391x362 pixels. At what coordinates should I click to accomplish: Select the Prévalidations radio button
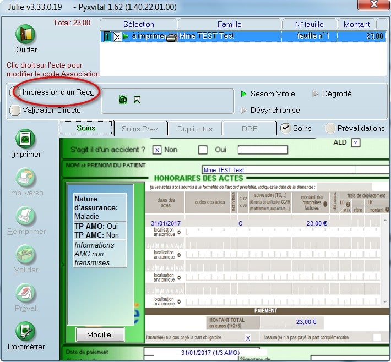tap(330, 128)
